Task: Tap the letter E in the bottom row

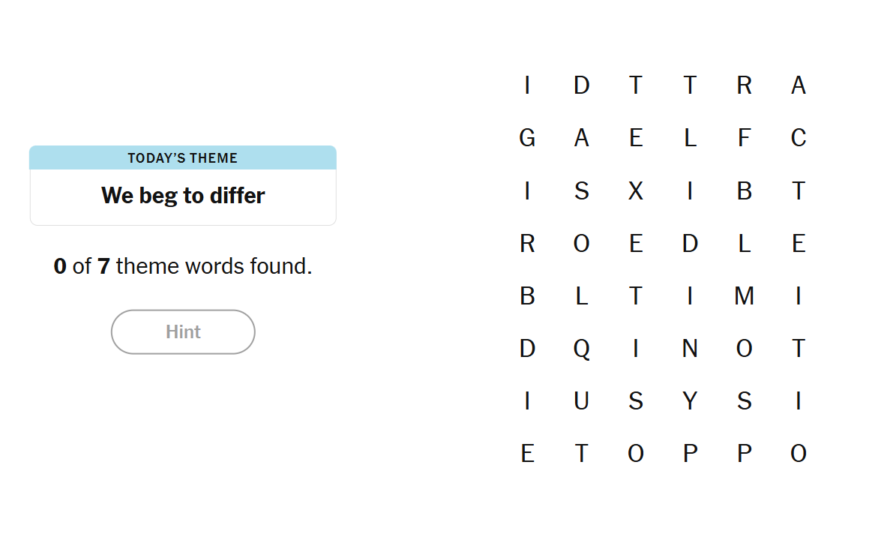Action: point(527,454)
